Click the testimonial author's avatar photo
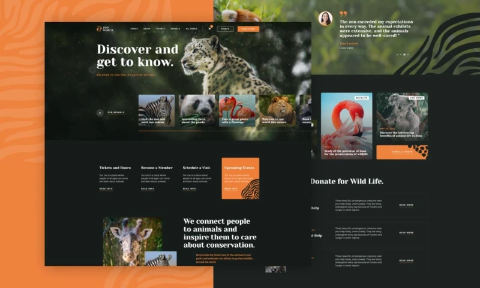 [325, 19]
